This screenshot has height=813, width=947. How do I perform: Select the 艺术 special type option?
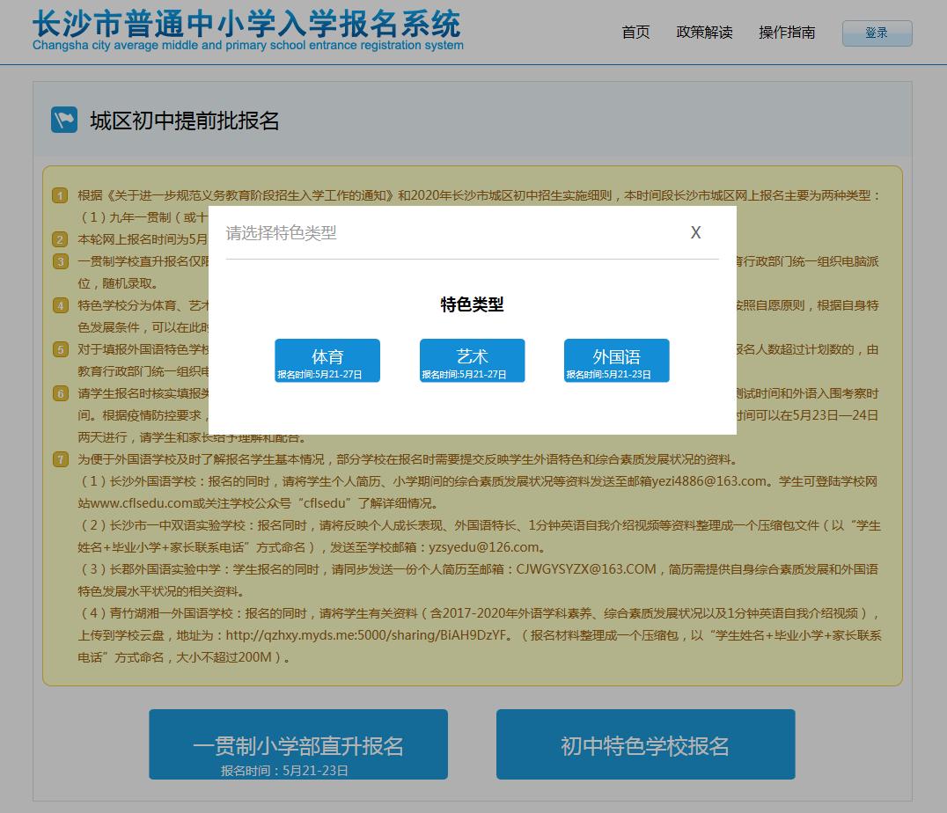click(x=472, y=360)
